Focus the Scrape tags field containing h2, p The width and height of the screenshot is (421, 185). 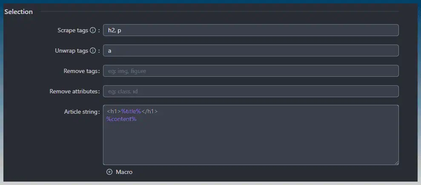[251, 30]
